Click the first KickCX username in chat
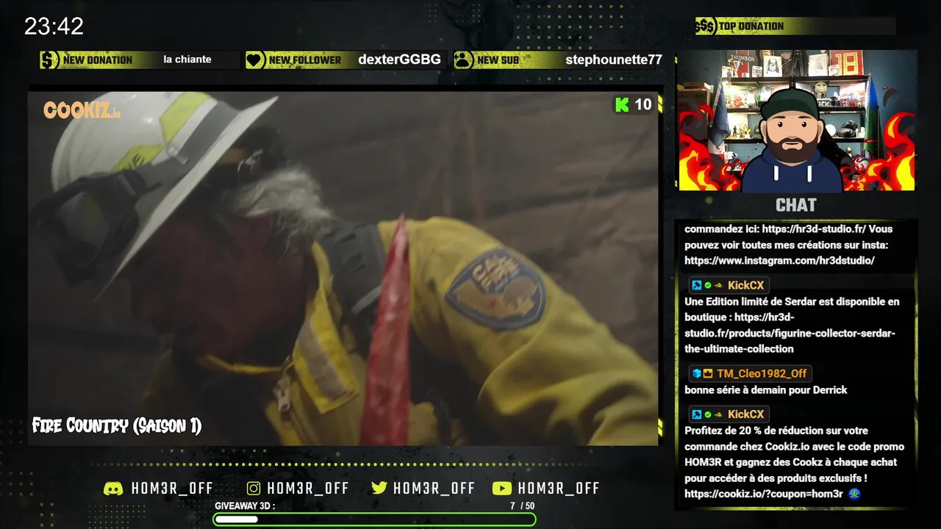This screenshot has height=529, width=941. coord(746,285)
